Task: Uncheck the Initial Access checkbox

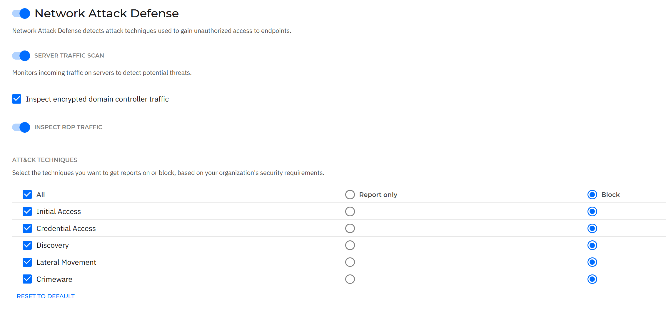Action: pos(27,212)
